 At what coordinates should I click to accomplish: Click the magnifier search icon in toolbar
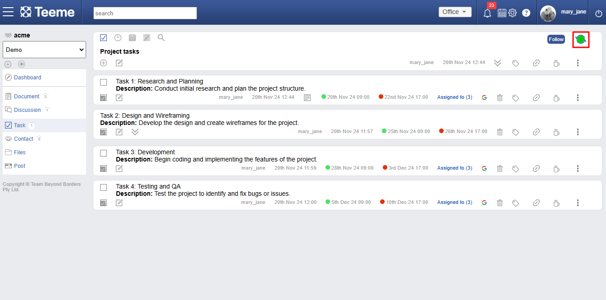coord(161,38)
